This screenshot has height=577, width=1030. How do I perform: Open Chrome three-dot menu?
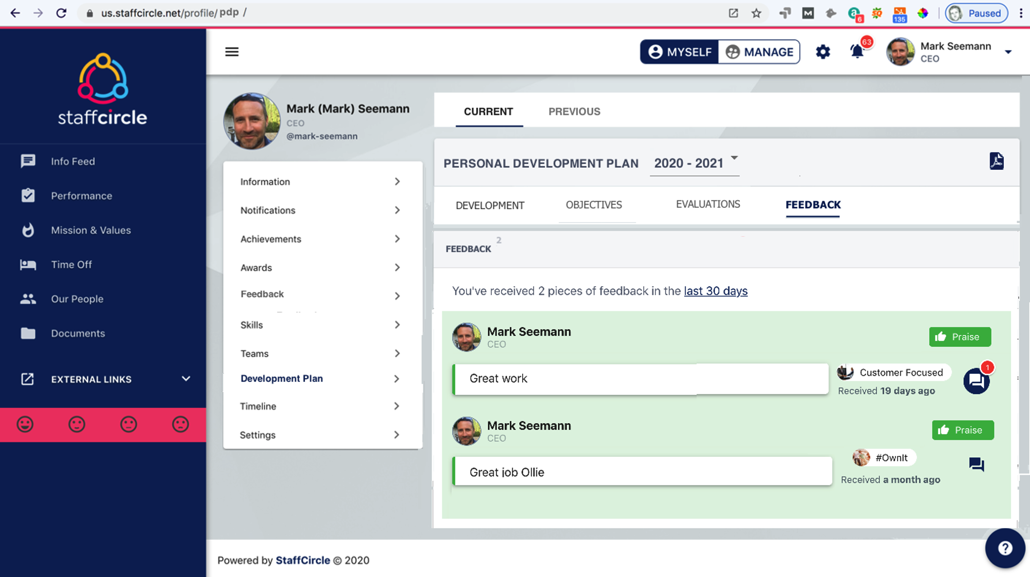[x=1020, y=13]
